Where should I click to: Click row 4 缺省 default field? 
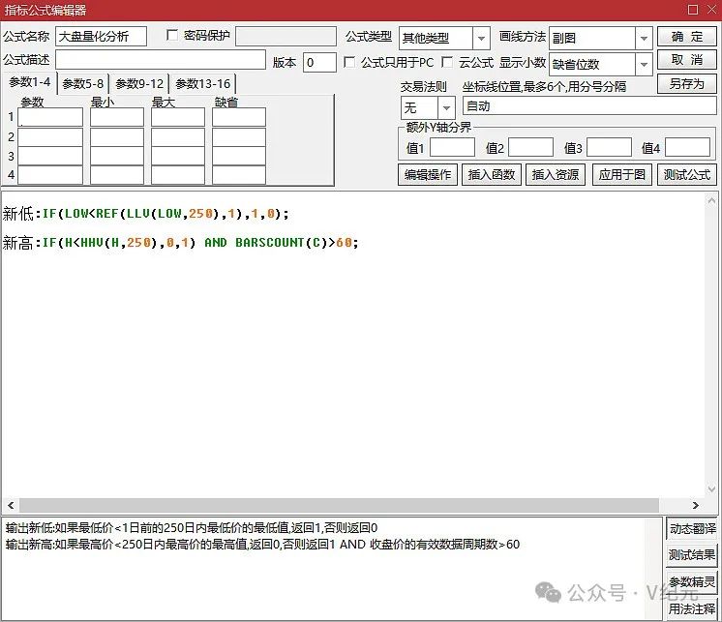click(x=238, y=175)
